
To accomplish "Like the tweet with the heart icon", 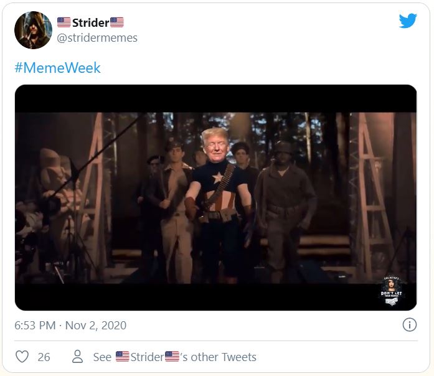I will click(22, 356).
